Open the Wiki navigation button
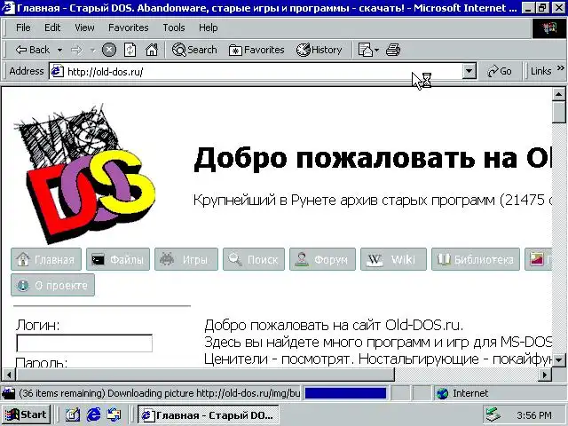Viewport: 568px width, 426px height. tap(393, 259)
